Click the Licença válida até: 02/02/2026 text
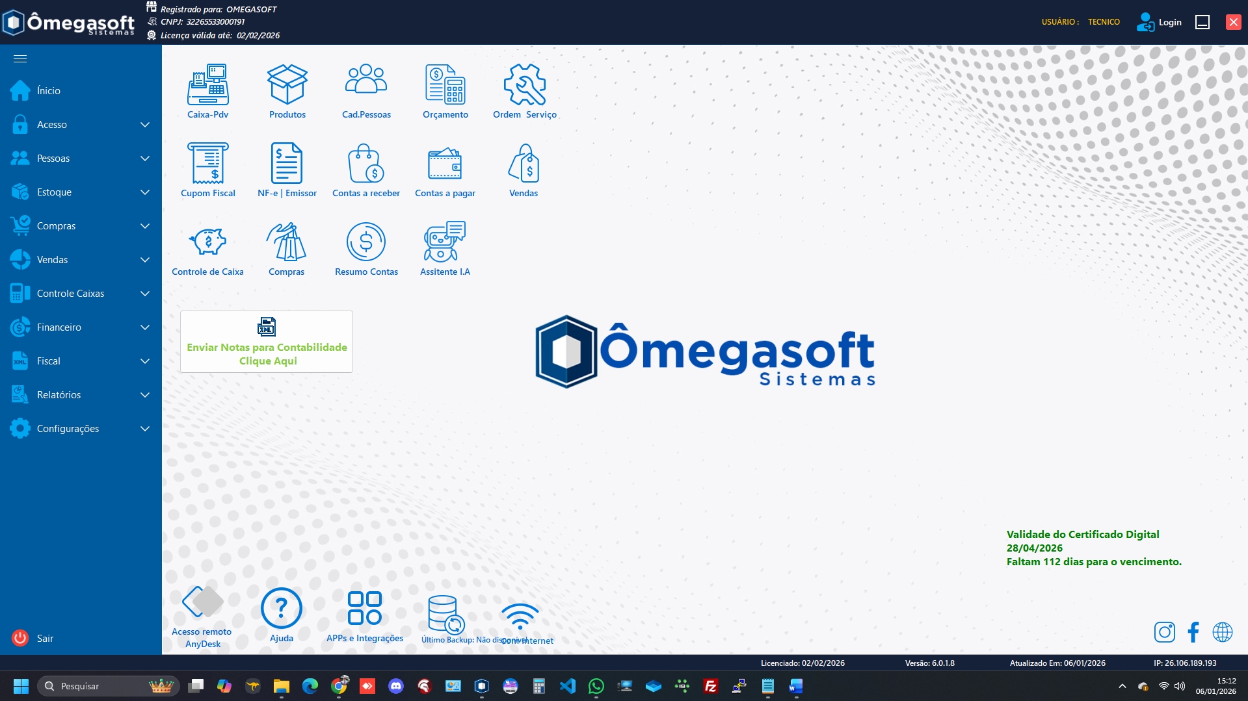This screenshot has width=1248, height=701. click(x=220, y=36)
